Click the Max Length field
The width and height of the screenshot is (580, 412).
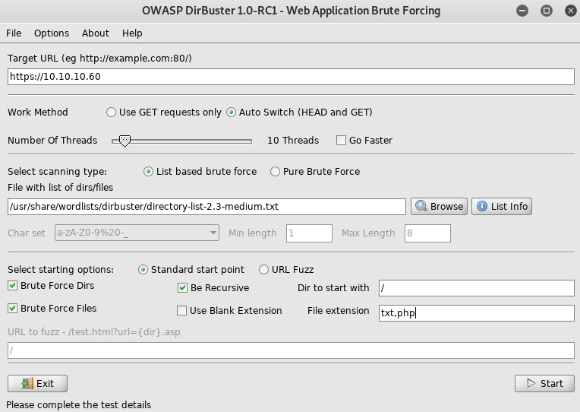click(x=427, y=233)
